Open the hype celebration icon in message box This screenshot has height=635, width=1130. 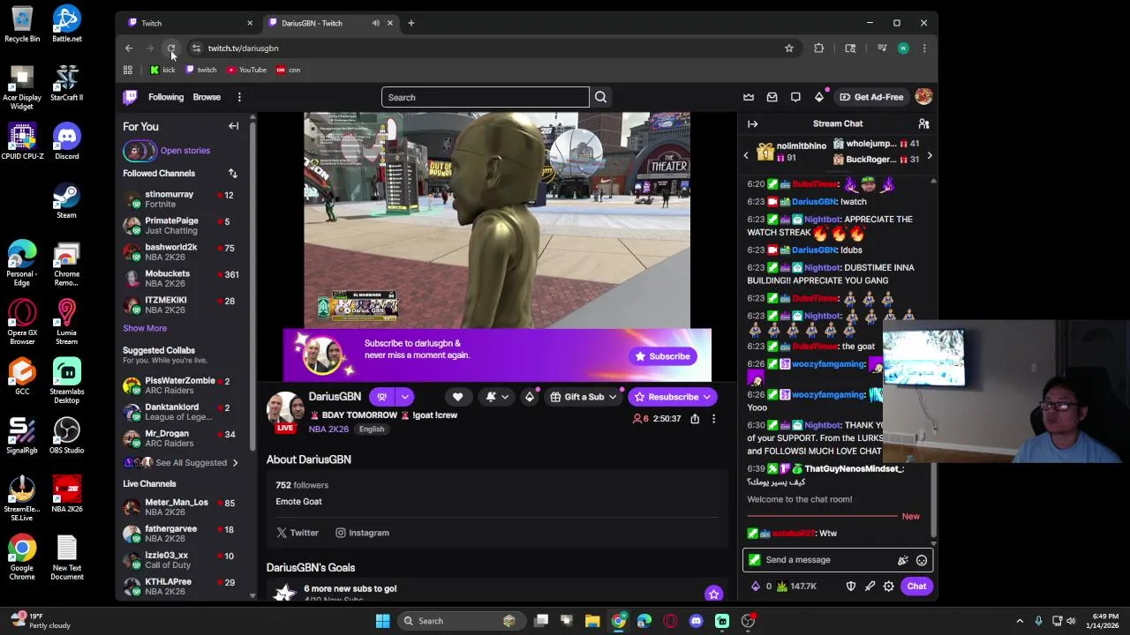pos(902,560)
